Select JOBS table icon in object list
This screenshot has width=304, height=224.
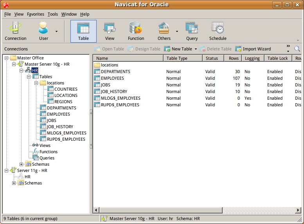pos(97,85)
